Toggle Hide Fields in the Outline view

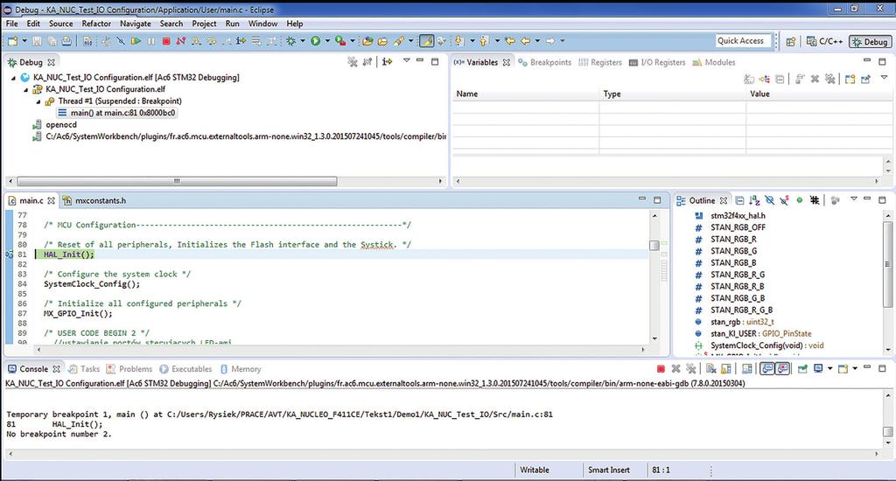[x=769, y=200]
